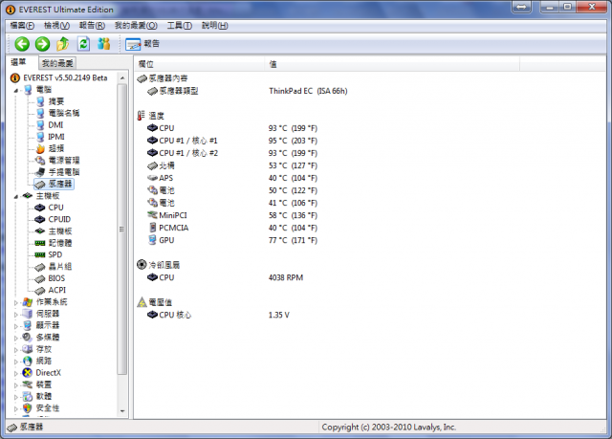Screen dimensions: 612x439
Task: Open the 晶片組 chipset item
Action: 54,267
